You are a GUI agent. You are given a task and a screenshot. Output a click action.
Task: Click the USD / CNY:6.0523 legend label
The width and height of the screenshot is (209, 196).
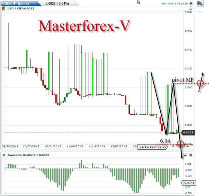[x=21, y=8]
